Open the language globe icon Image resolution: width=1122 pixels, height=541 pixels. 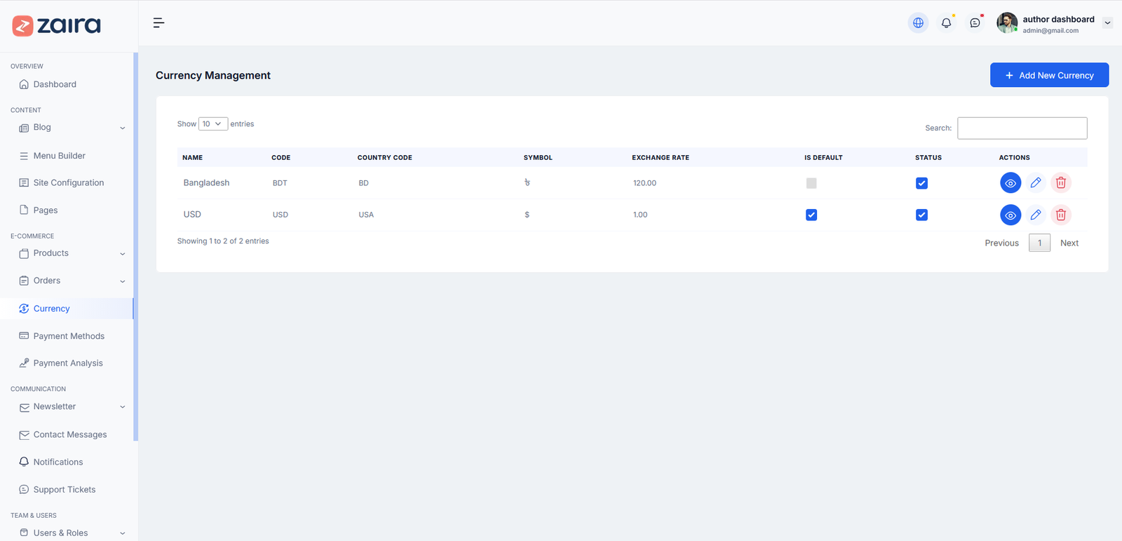point(918,23)
